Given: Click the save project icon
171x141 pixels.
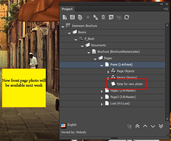Looking at the screenshot, I should [x=72, y=17].
